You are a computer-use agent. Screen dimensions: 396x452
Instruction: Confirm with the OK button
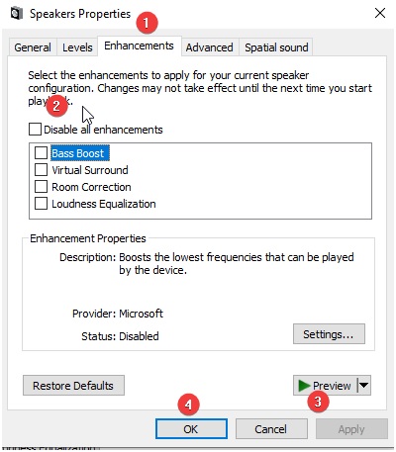point(191,429)
